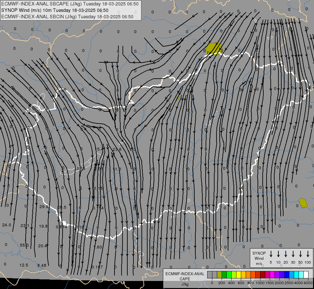Click the 600 tick label in CAPE legend
The image size is (314, 289).
(x=241, y=283)
